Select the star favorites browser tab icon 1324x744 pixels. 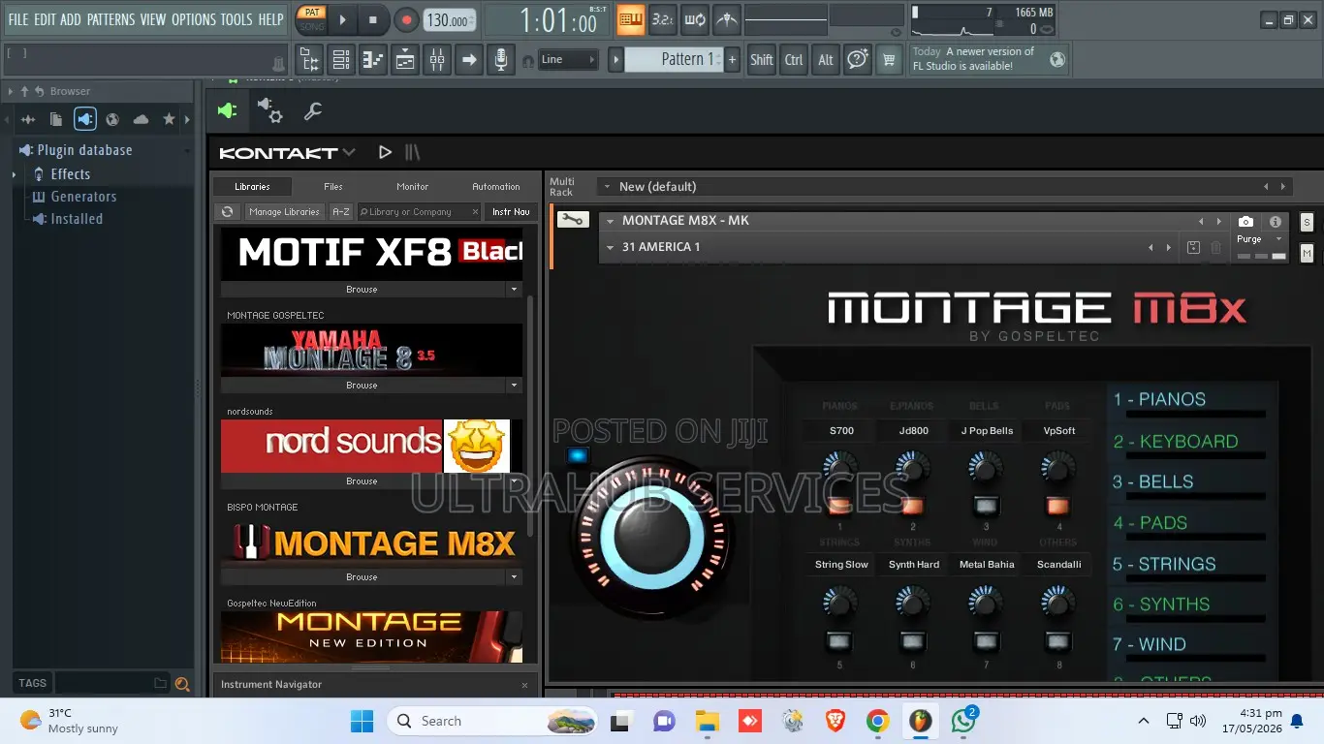(x=169, y=119)
